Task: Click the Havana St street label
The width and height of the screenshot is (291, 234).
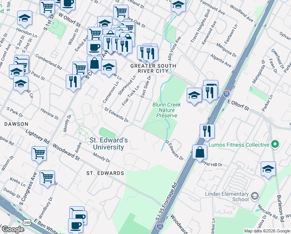Action: (49, 114)
